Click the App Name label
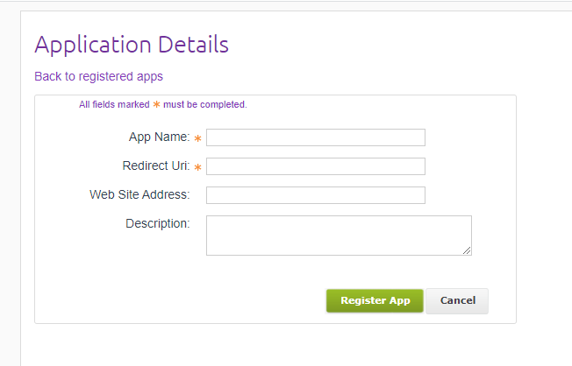The height and width of the screenshot is (366, 572). pyautogui.click(x=160, y=137)
